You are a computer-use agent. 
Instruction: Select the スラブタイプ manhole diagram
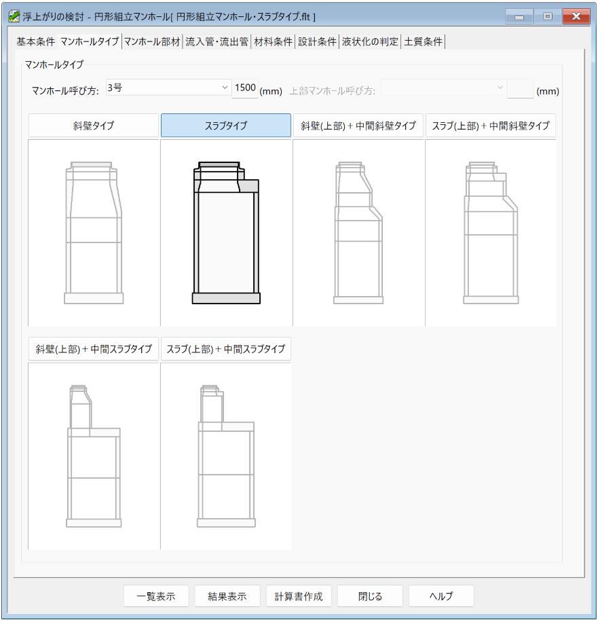click(x=226, y=233)
